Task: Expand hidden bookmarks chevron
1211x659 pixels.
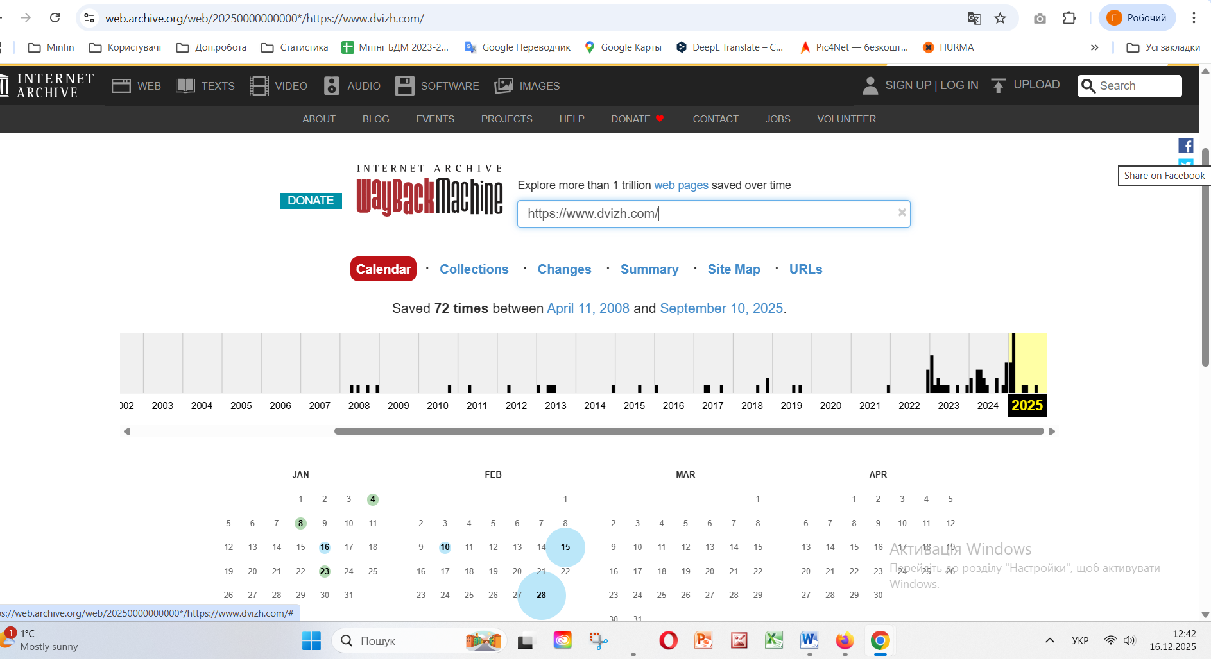Action: [1094, 47]
